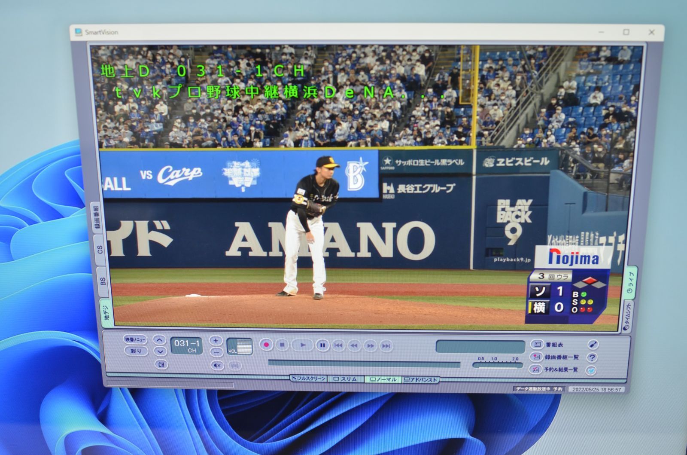Click the information display panel above speed slider
687x455 pixels.
tap(480, 347)
